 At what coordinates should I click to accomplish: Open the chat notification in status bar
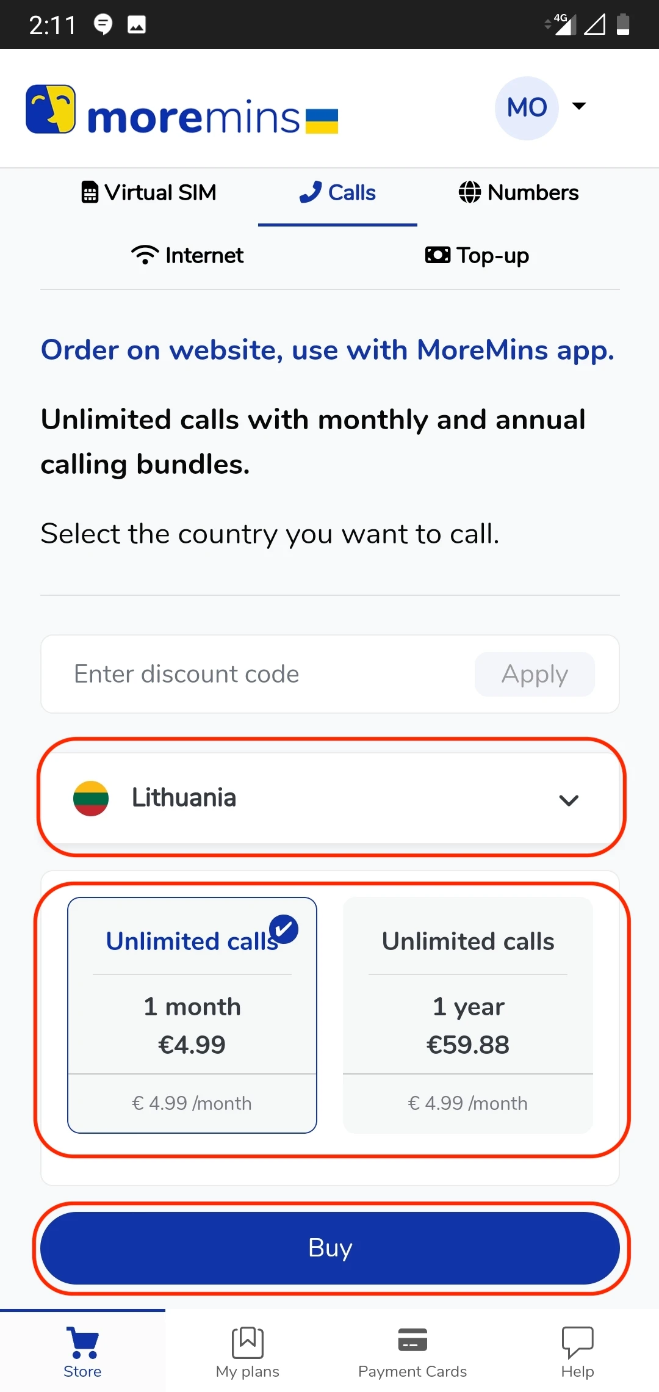(x=103, y=24)
